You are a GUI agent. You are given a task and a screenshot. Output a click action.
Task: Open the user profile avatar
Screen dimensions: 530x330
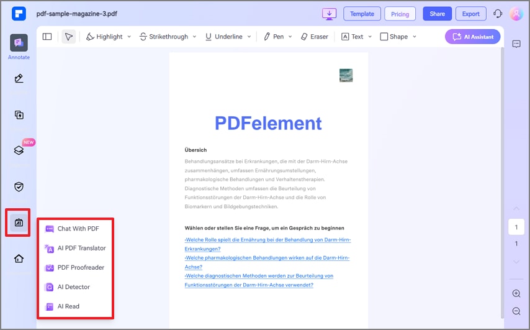tap(516, 14)
